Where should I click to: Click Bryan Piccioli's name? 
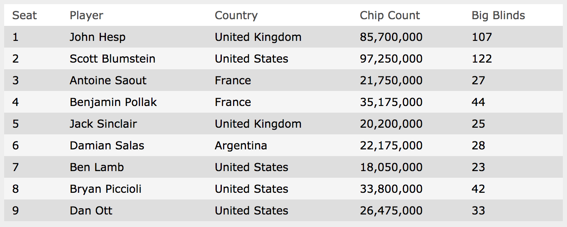coord(105,189)
